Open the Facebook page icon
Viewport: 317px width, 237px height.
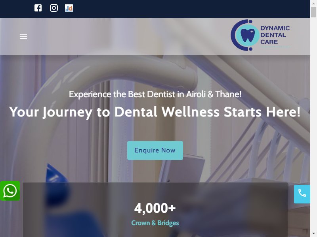pyautogui.click(x=38, y=8)
